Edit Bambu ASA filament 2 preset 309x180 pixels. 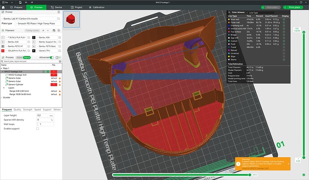(x=60, y=38)
